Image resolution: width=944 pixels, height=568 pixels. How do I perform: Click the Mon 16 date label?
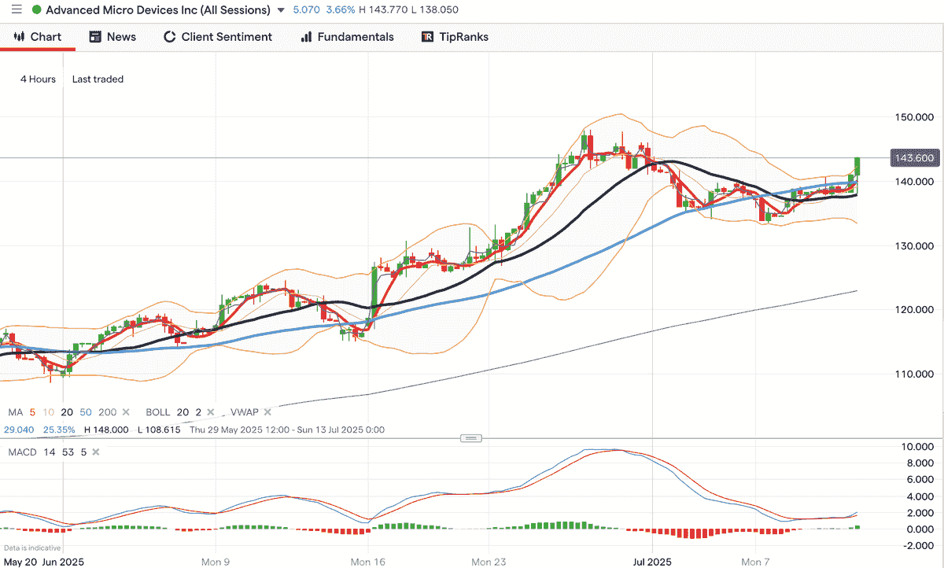pyautogui.click(x=368, y=562)
